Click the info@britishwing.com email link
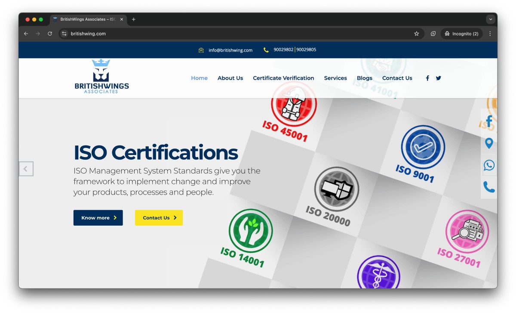 point(230,50)
